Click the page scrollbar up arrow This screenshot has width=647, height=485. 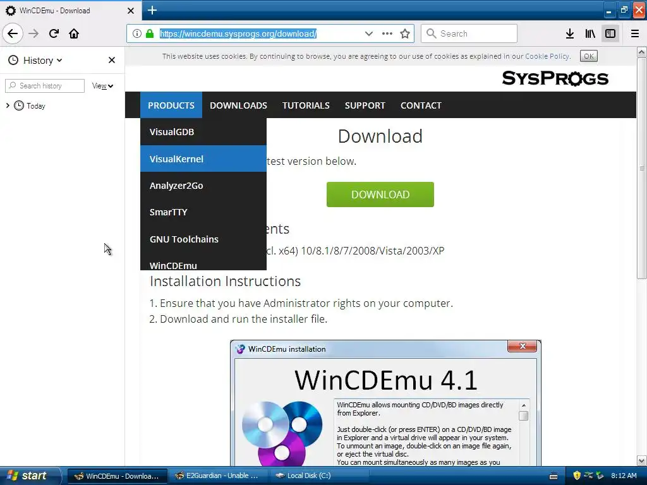point(641,52)
